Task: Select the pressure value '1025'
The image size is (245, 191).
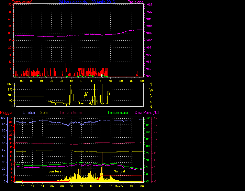Action: 149,4
